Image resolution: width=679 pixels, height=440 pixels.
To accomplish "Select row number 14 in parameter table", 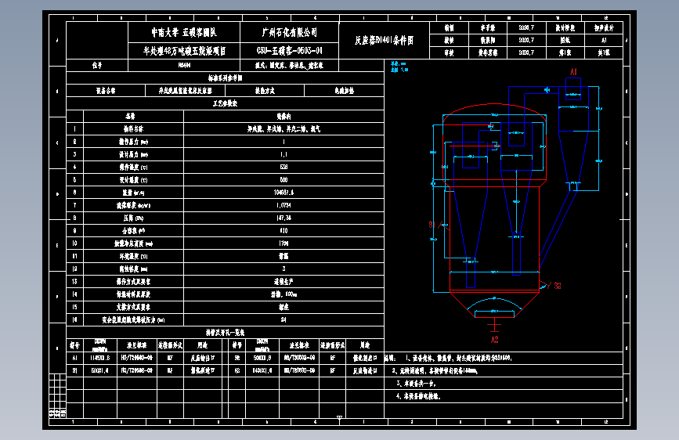I will point(74,294).
